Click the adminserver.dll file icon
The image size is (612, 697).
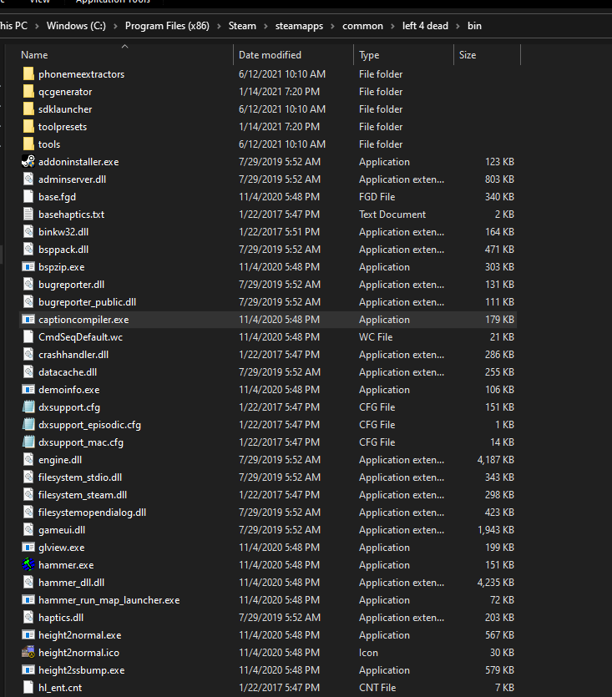[x=28, y=179]
